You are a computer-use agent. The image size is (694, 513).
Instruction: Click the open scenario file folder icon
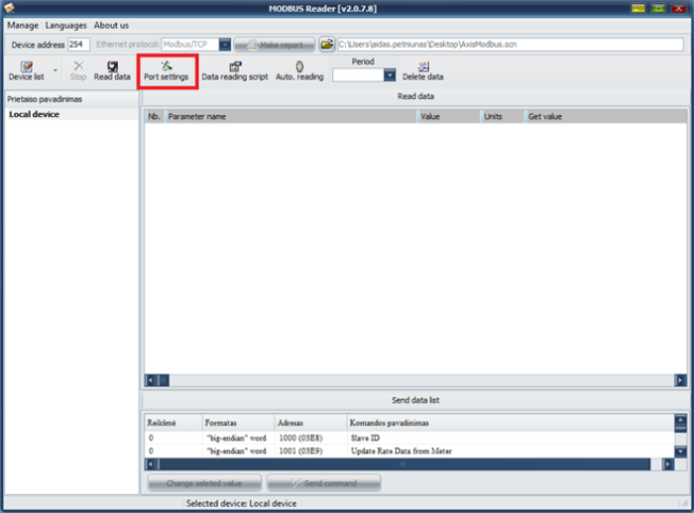pyautogui.click(x=326, y=45)
